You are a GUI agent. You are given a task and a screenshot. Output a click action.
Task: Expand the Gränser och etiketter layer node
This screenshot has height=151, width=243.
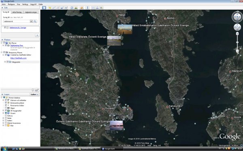(3, 100)
